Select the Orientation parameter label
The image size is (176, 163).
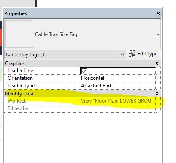20,78
